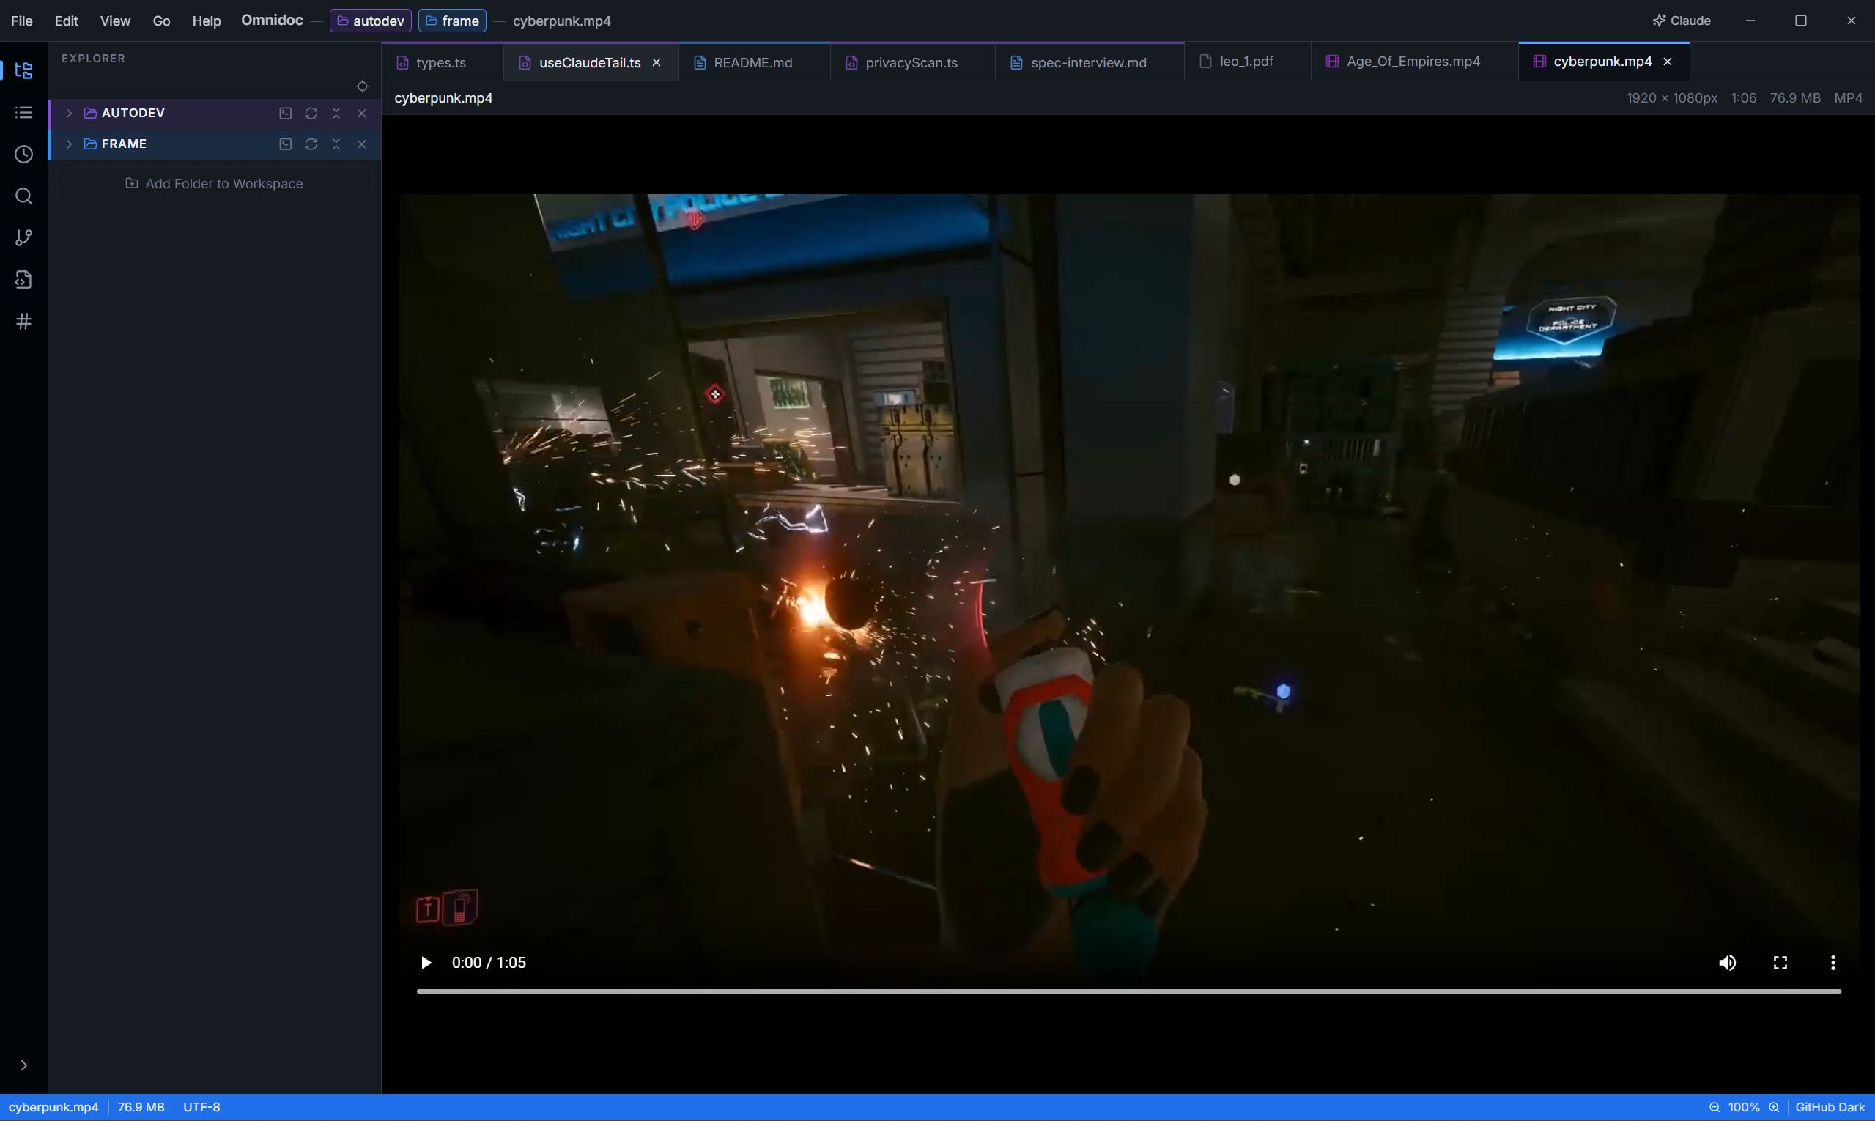
Task: Collapse all in AUTODEV folder
Action: click(336, 114)
